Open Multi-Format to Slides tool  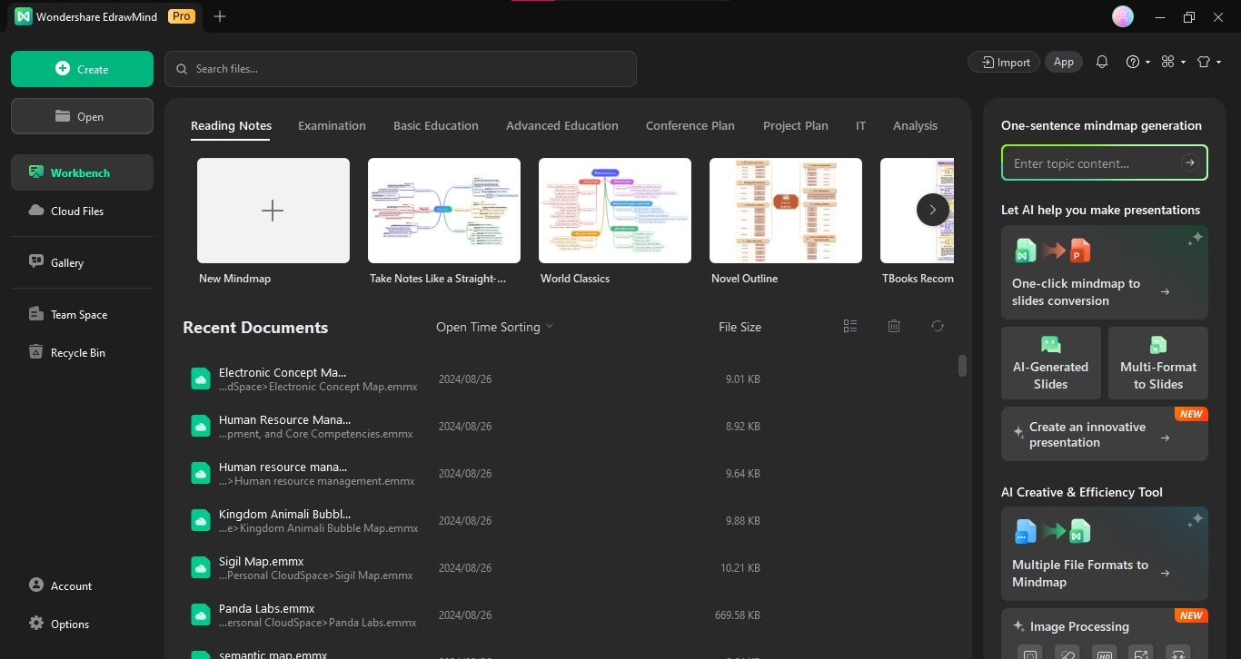[x=1158, y=363]
